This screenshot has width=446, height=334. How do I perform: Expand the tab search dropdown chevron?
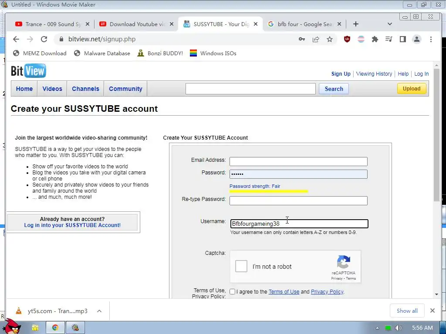[x=390, y=24]
